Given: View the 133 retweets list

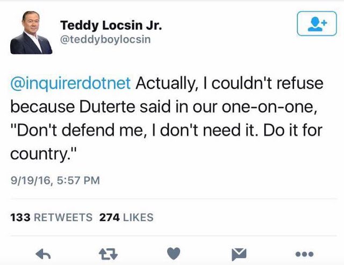Looking at the screenshot, I should tap(52, 217).
